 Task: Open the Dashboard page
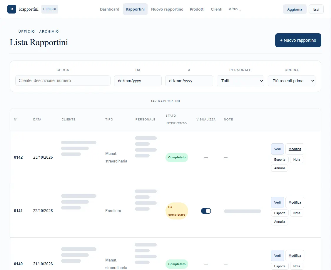point(110,9)
